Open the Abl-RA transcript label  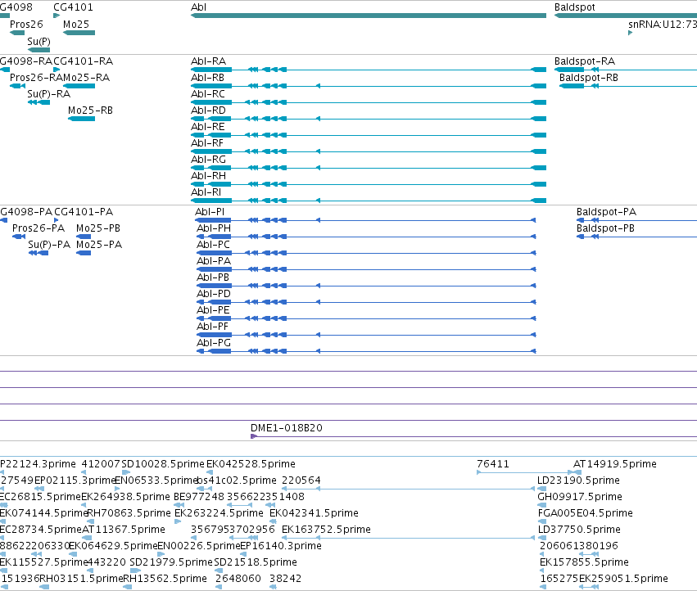[208, 61]
